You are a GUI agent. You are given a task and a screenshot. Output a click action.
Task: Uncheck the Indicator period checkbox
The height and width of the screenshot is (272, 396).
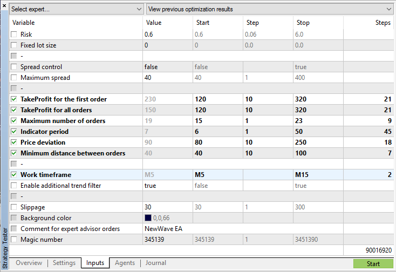point(14,132)
